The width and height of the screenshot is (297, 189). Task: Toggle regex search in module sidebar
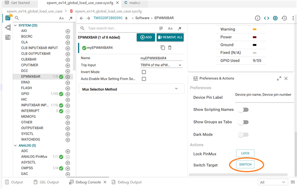tap(71, 18)
